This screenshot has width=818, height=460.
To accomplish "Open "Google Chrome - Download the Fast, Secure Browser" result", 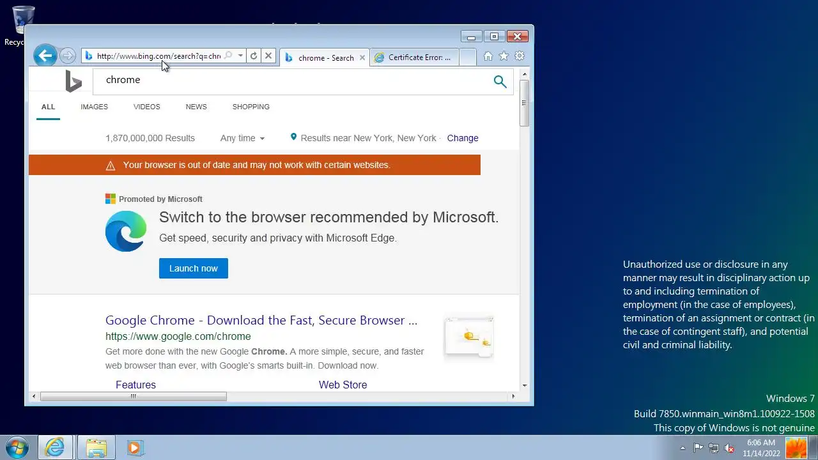I will pyautogui.click(x=261, y=320).
